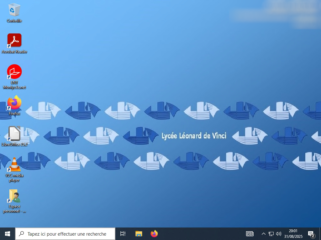Image resolution: width=321 pixels, height=240 pixels.
Task: Click the taskbar search box
Action: click(65, 234)
